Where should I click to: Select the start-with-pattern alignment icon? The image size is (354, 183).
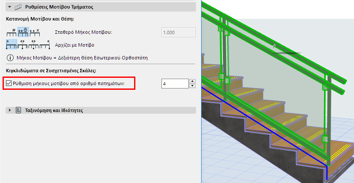(x=12, y=44)
